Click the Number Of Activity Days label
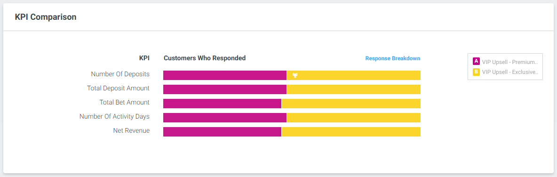557x177 pixels. pyautogui.click(x=114, y=117)
